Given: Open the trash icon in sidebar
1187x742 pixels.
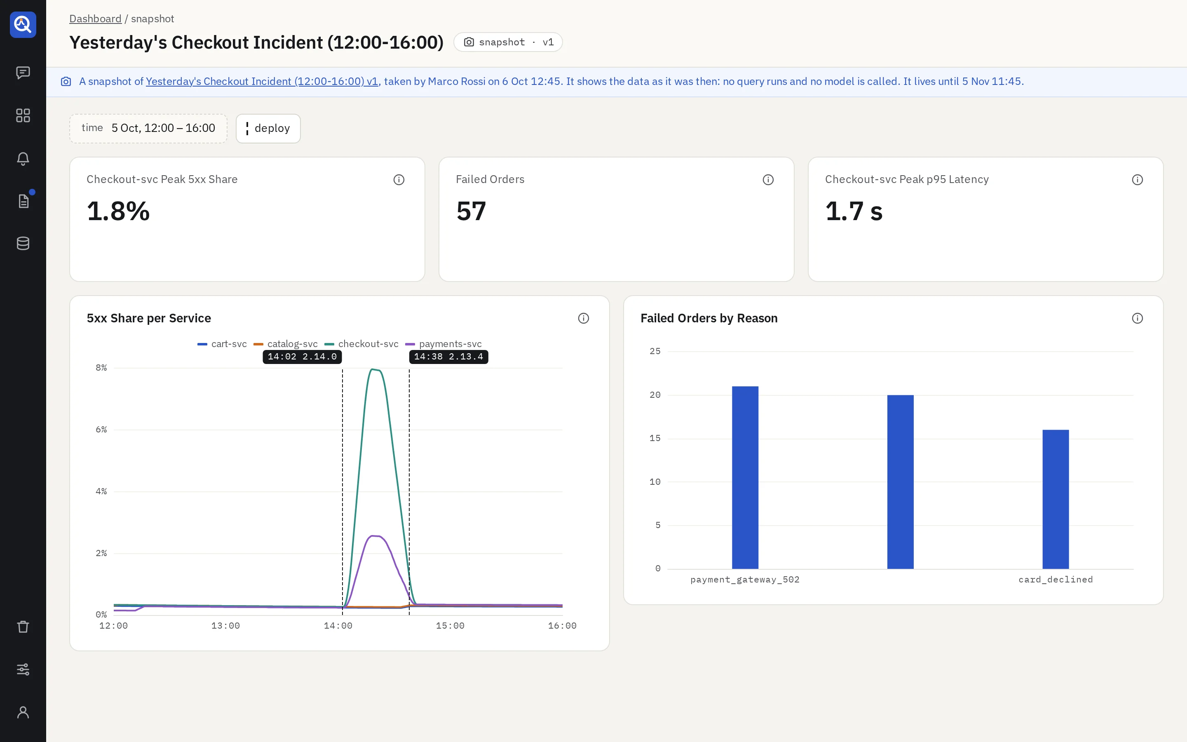Looking at the screenshot, I should pos(23,627).
